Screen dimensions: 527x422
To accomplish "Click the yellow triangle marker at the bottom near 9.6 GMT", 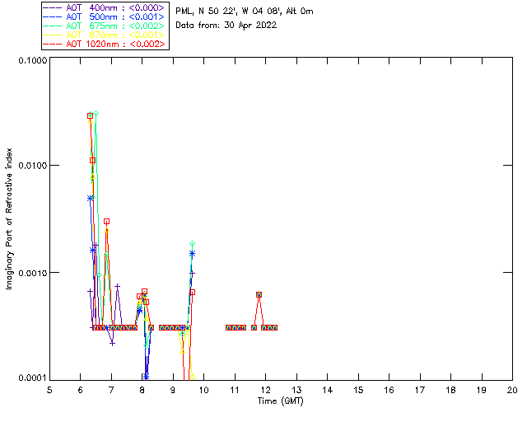I will 192,376.
